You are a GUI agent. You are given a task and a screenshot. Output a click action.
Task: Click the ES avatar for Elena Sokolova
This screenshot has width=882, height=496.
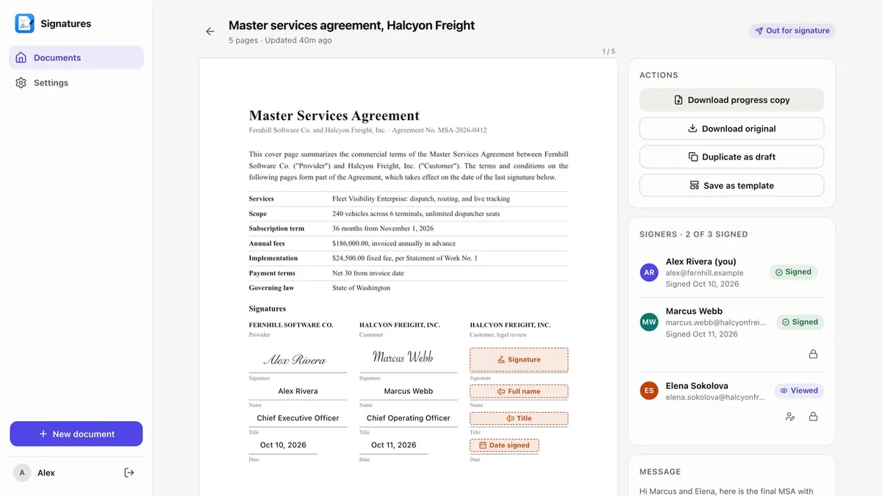pos(649,391)
